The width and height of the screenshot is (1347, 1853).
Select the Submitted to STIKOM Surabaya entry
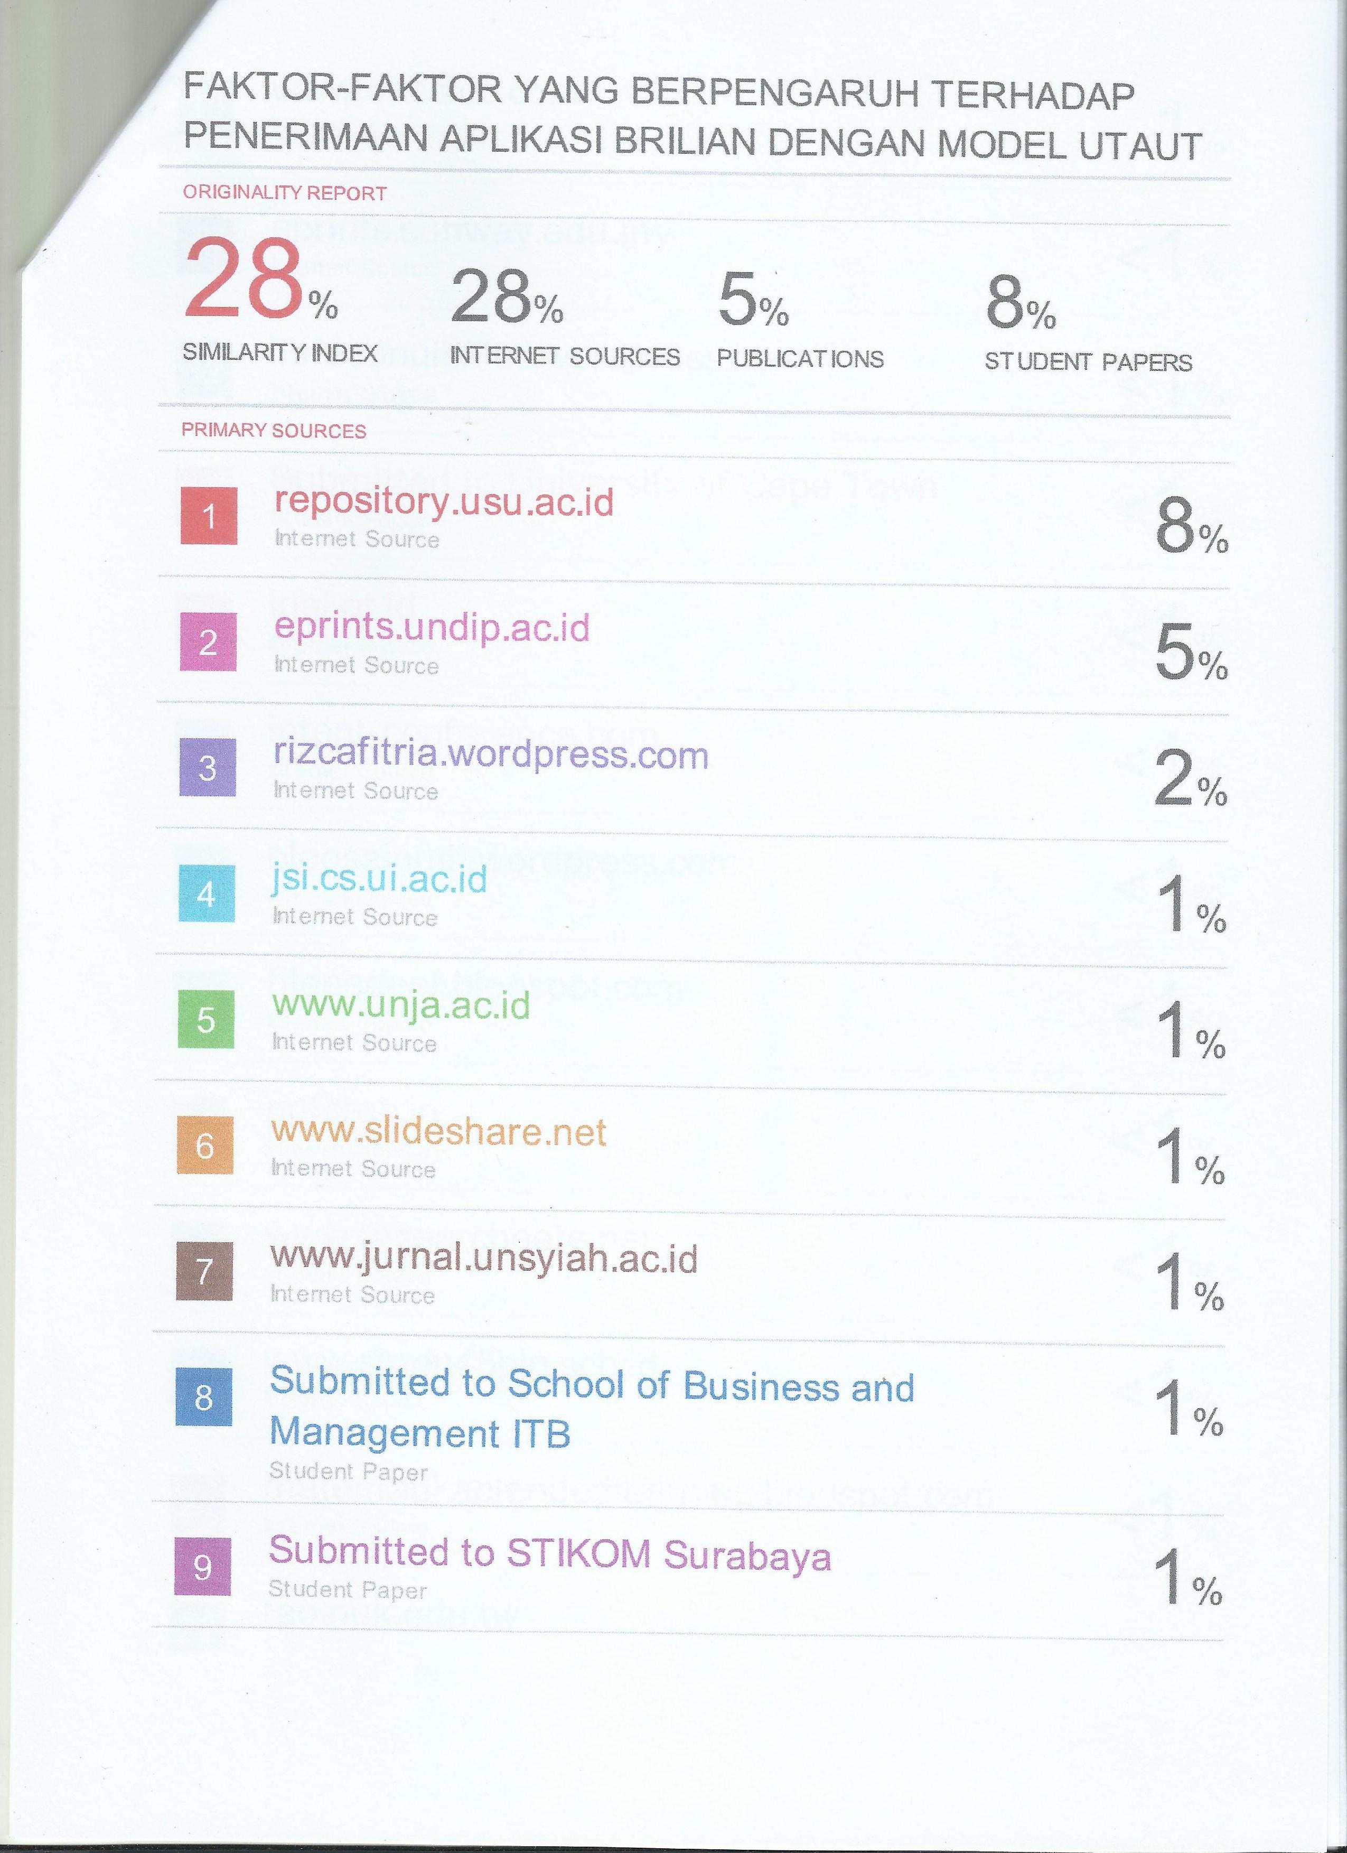[550, 1553]
